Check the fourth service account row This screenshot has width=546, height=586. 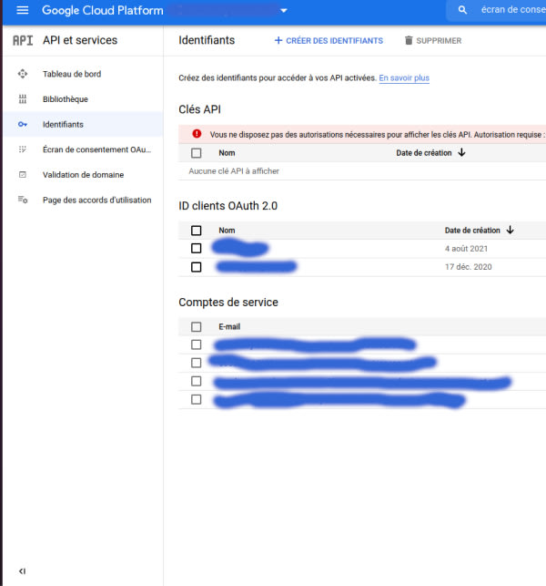(x=197, y=399)
